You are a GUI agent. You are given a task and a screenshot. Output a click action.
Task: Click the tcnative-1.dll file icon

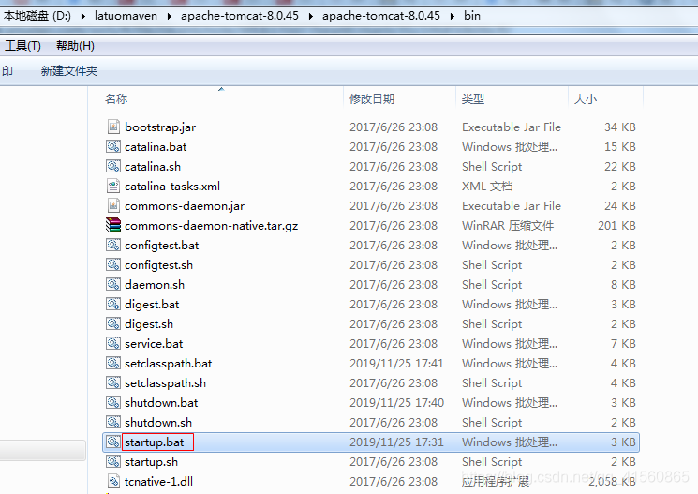tap(113, 481)
